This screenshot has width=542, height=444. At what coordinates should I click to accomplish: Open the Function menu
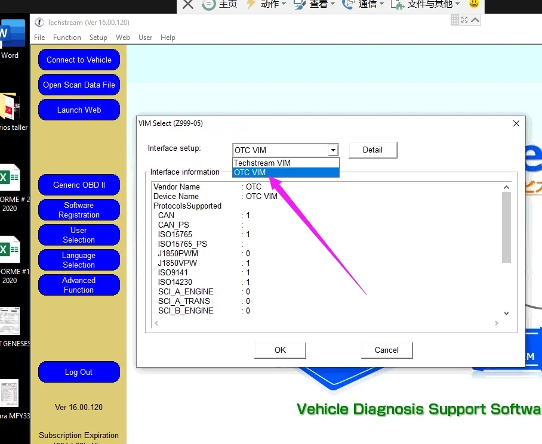(67, 38)
